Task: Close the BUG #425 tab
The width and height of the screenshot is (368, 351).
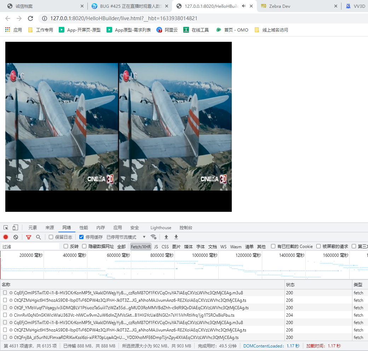Action: 167,6
